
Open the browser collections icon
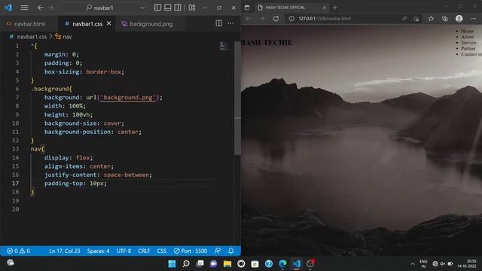coord(445,18)
